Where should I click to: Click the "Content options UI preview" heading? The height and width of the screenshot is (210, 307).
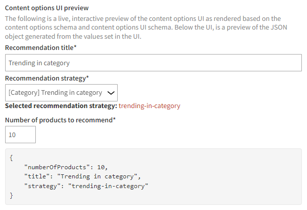[x=47, y=8]
